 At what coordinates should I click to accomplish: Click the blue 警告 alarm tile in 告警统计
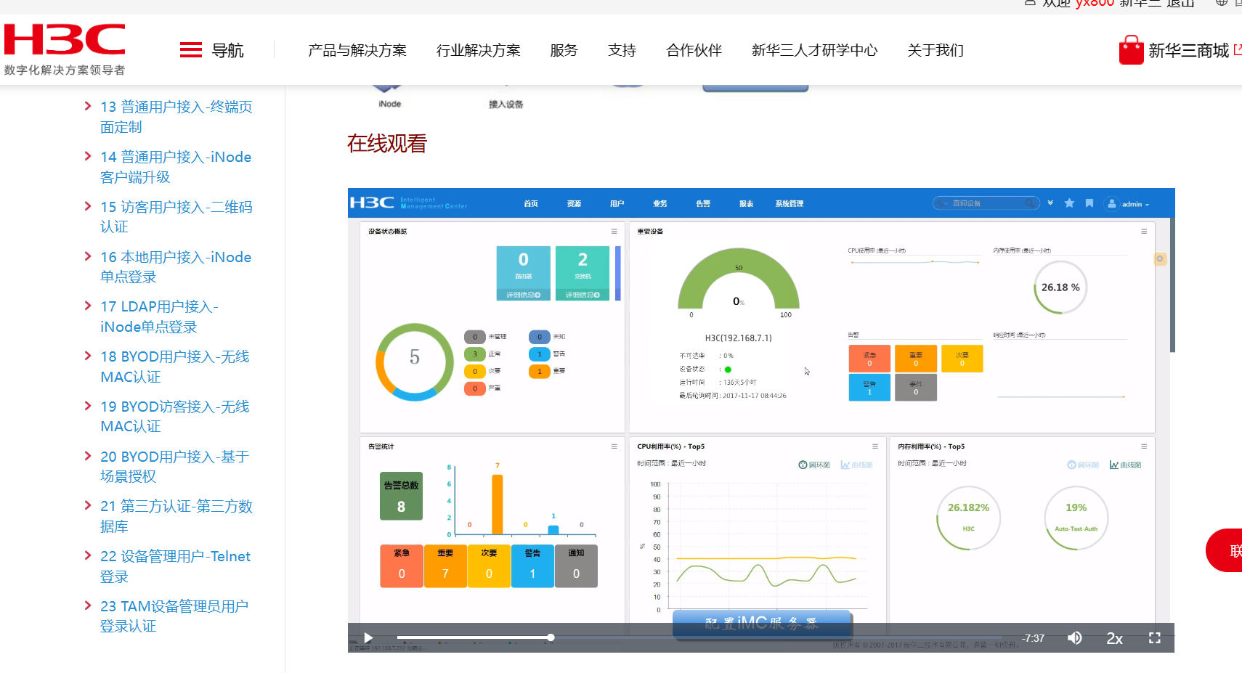click(532, 566)
